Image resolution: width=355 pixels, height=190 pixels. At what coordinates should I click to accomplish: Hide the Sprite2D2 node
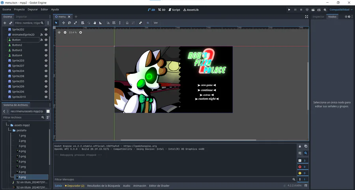click(46, 30)
